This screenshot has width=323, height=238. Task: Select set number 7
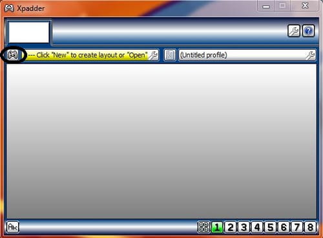(x=297, y=227)
